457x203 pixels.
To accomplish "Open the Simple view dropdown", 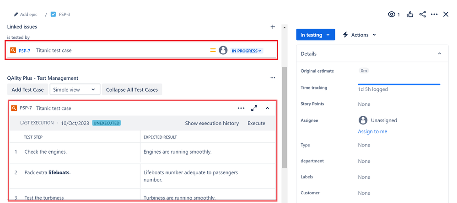I will (75, 89).
